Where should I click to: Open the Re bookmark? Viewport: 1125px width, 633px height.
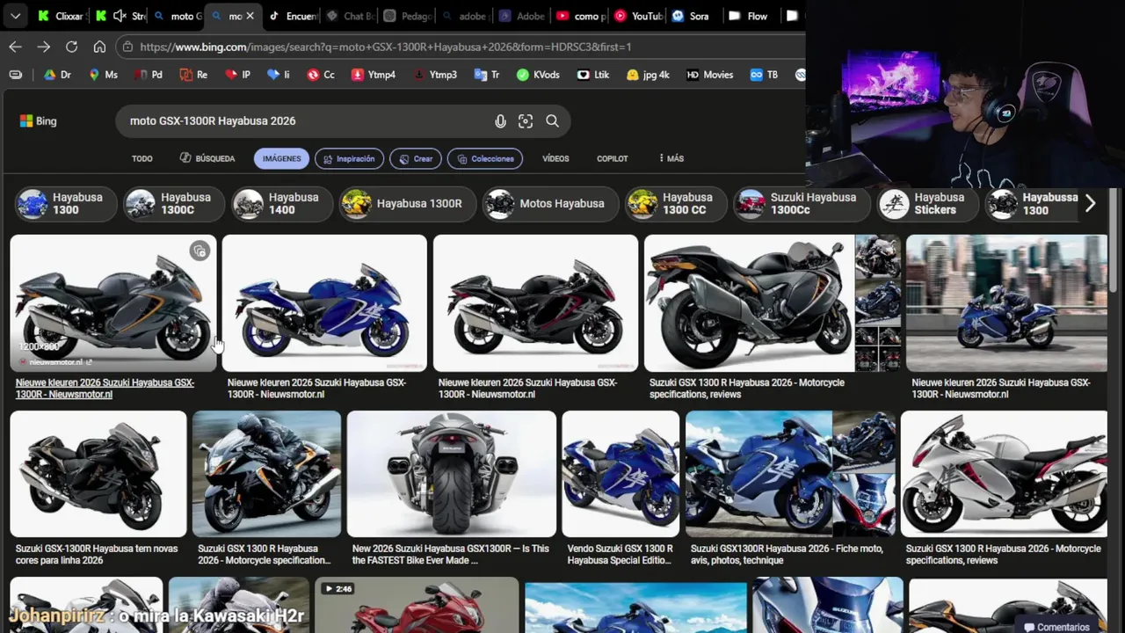tap(193, 75)
